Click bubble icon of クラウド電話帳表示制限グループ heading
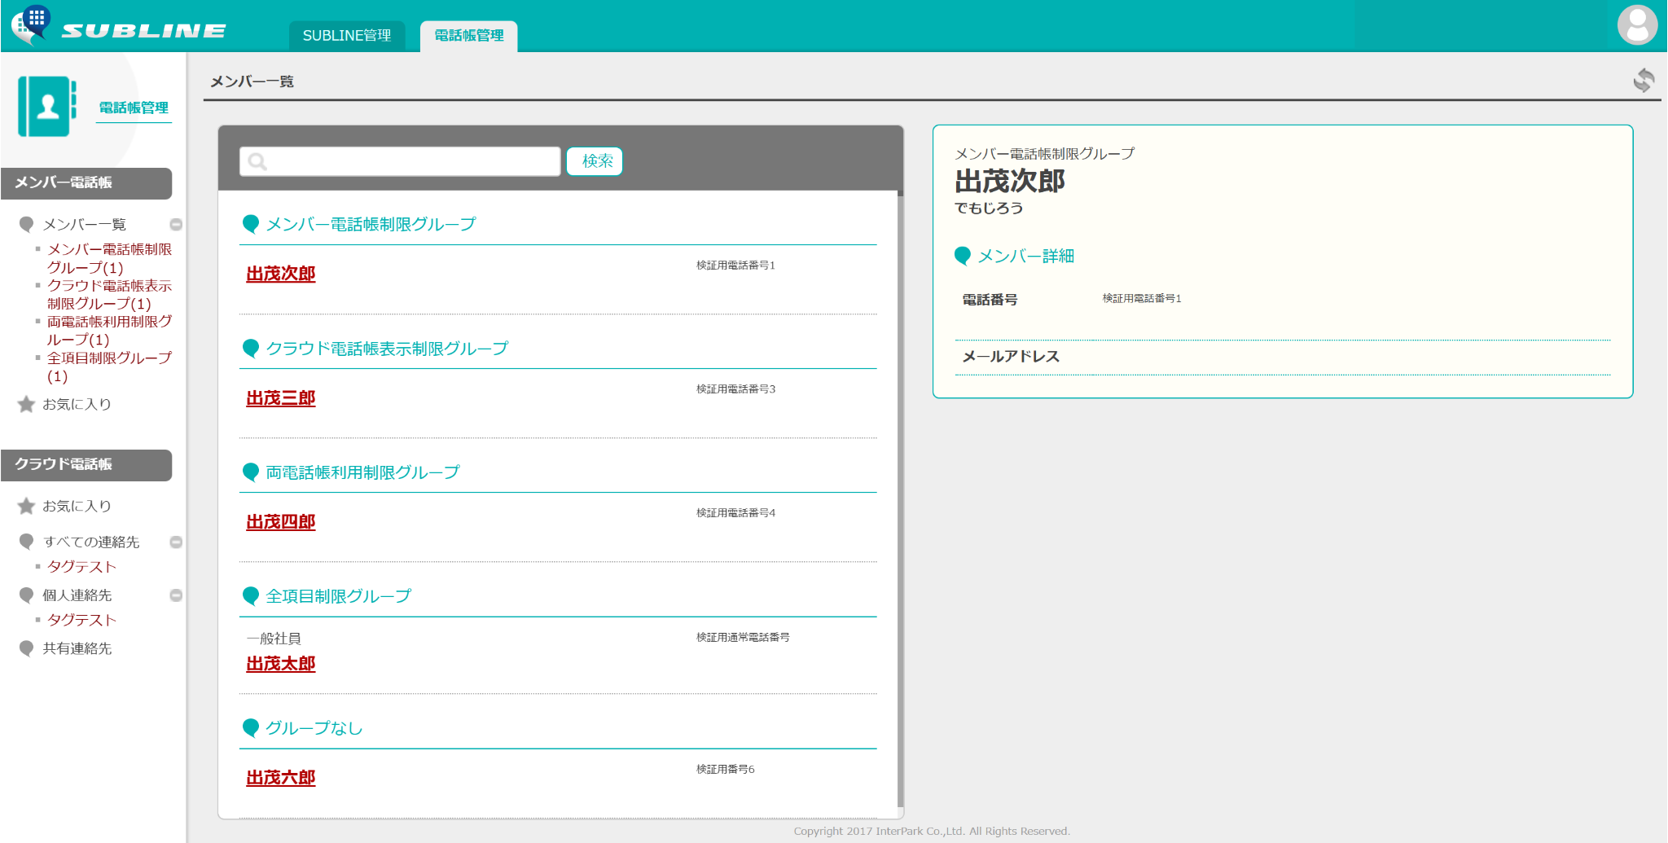The width and height of the screenshot is (1668, 843). click(251, 349)
